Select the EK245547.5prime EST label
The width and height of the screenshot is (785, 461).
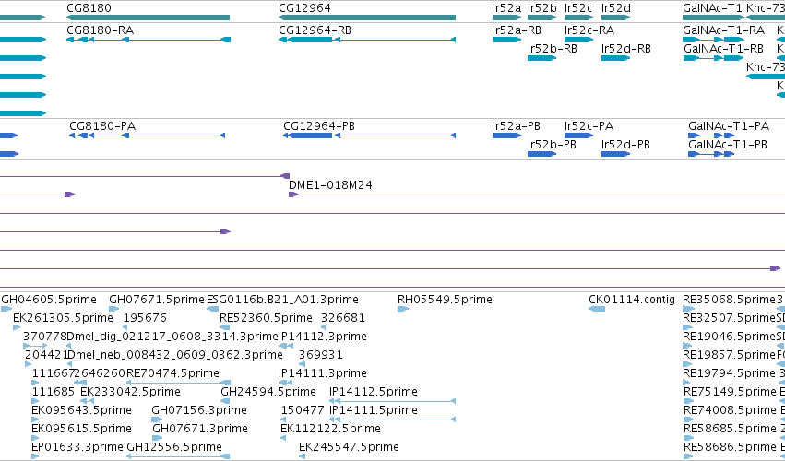click(349, 447)
